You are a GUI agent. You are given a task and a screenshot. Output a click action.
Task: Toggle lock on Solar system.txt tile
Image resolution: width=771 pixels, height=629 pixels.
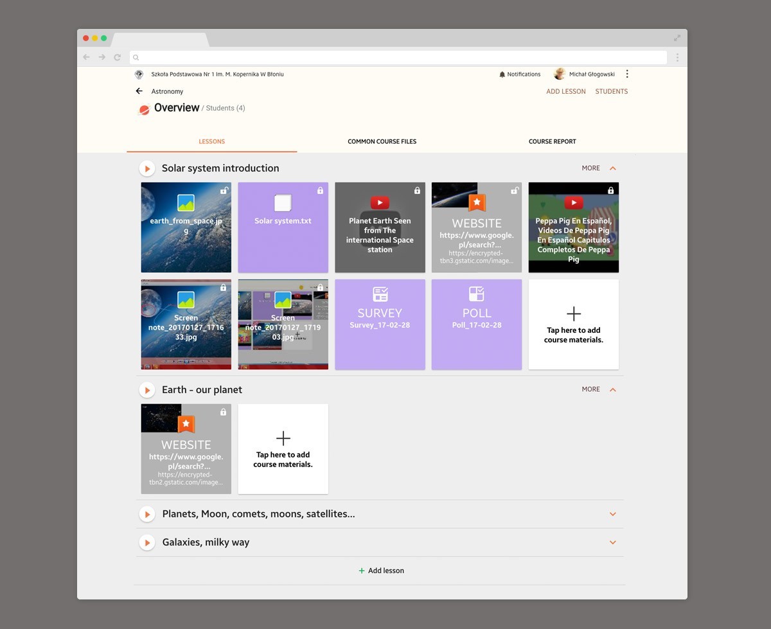(x=320, y=191)
